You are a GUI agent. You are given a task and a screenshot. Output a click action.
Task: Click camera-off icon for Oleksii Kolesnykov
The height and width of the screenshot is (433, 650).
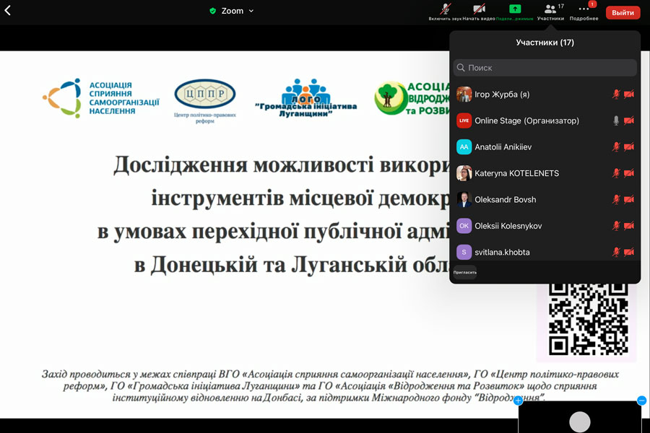pos(629,226)
